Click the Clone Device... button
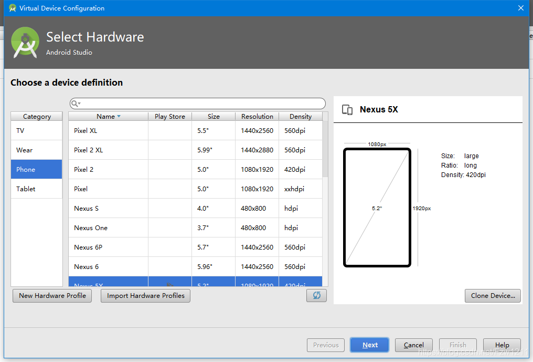 click(493, 296)
